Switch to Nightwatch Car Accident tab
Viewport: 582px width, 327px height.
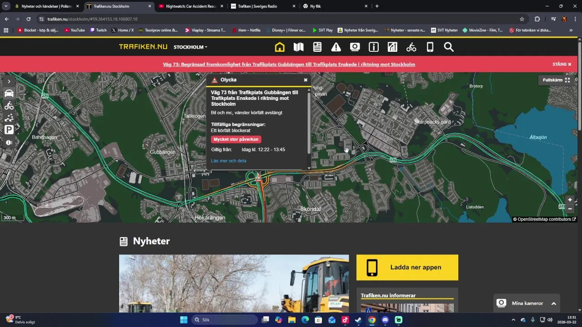coord(191,6)
